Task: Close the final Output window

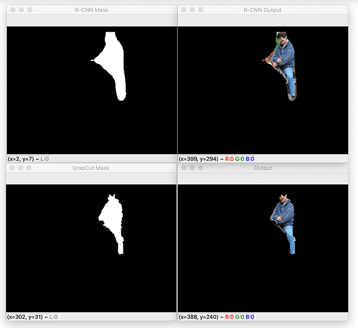Action: tap(183, 168)
